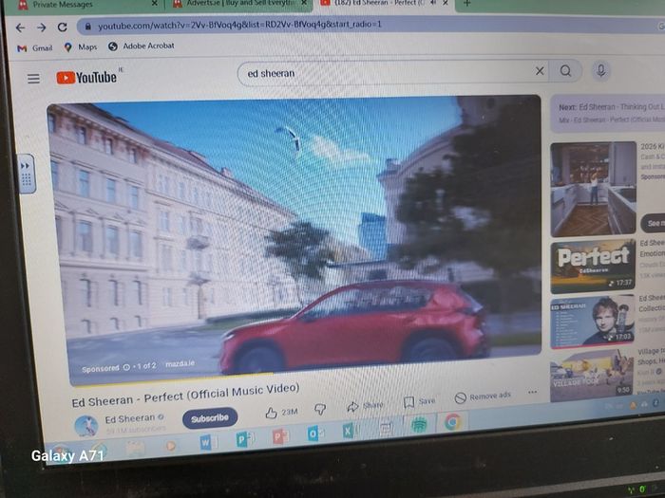
Task: Launch Word from the taskbar
Action: pyautogui.click(x=208, y=443)
